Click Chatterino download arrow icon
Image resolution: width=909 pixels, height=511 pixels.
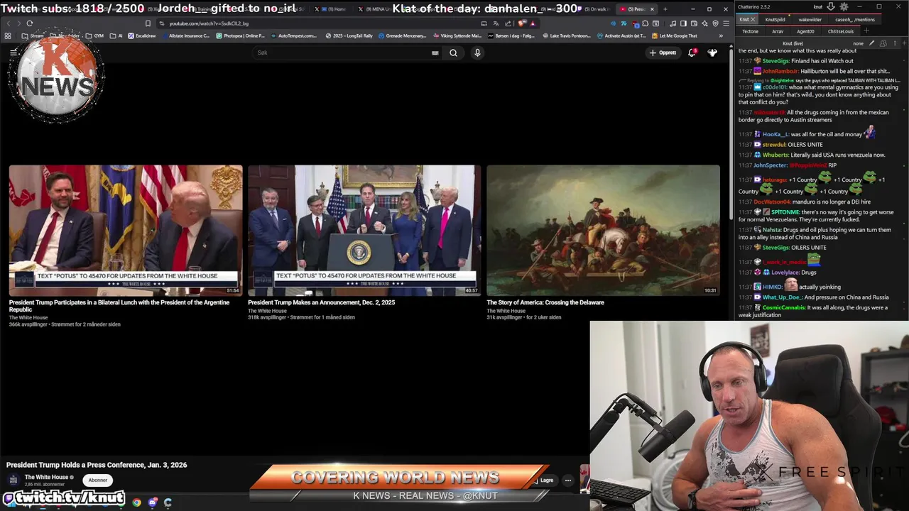pyautogui.click(x=830, y=7)
